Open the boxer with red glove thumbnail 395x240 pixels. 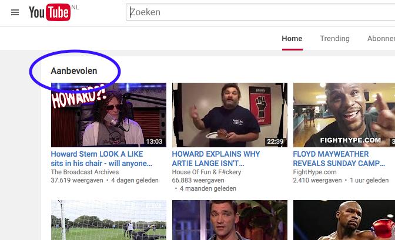pos(344,220)
